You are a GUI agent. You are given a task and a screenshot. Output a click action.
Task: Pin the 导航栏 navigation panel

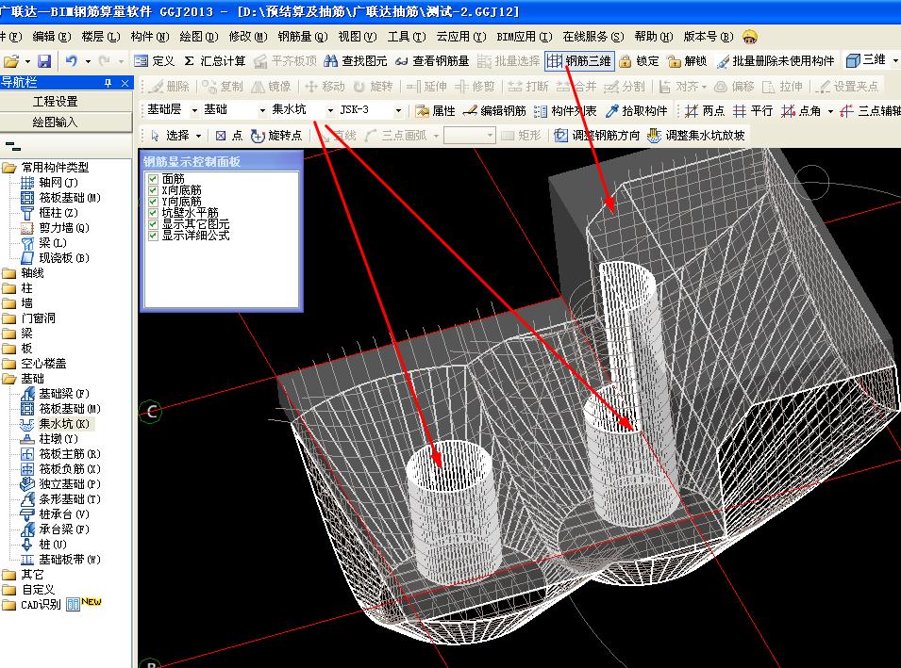108,83
